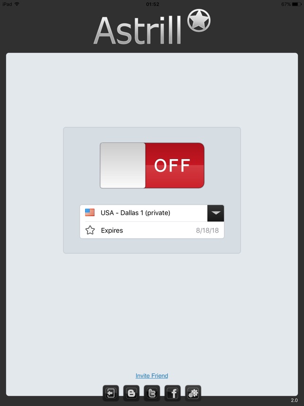
Task: Tap the logout arrow icon
Action: [111, 393]
